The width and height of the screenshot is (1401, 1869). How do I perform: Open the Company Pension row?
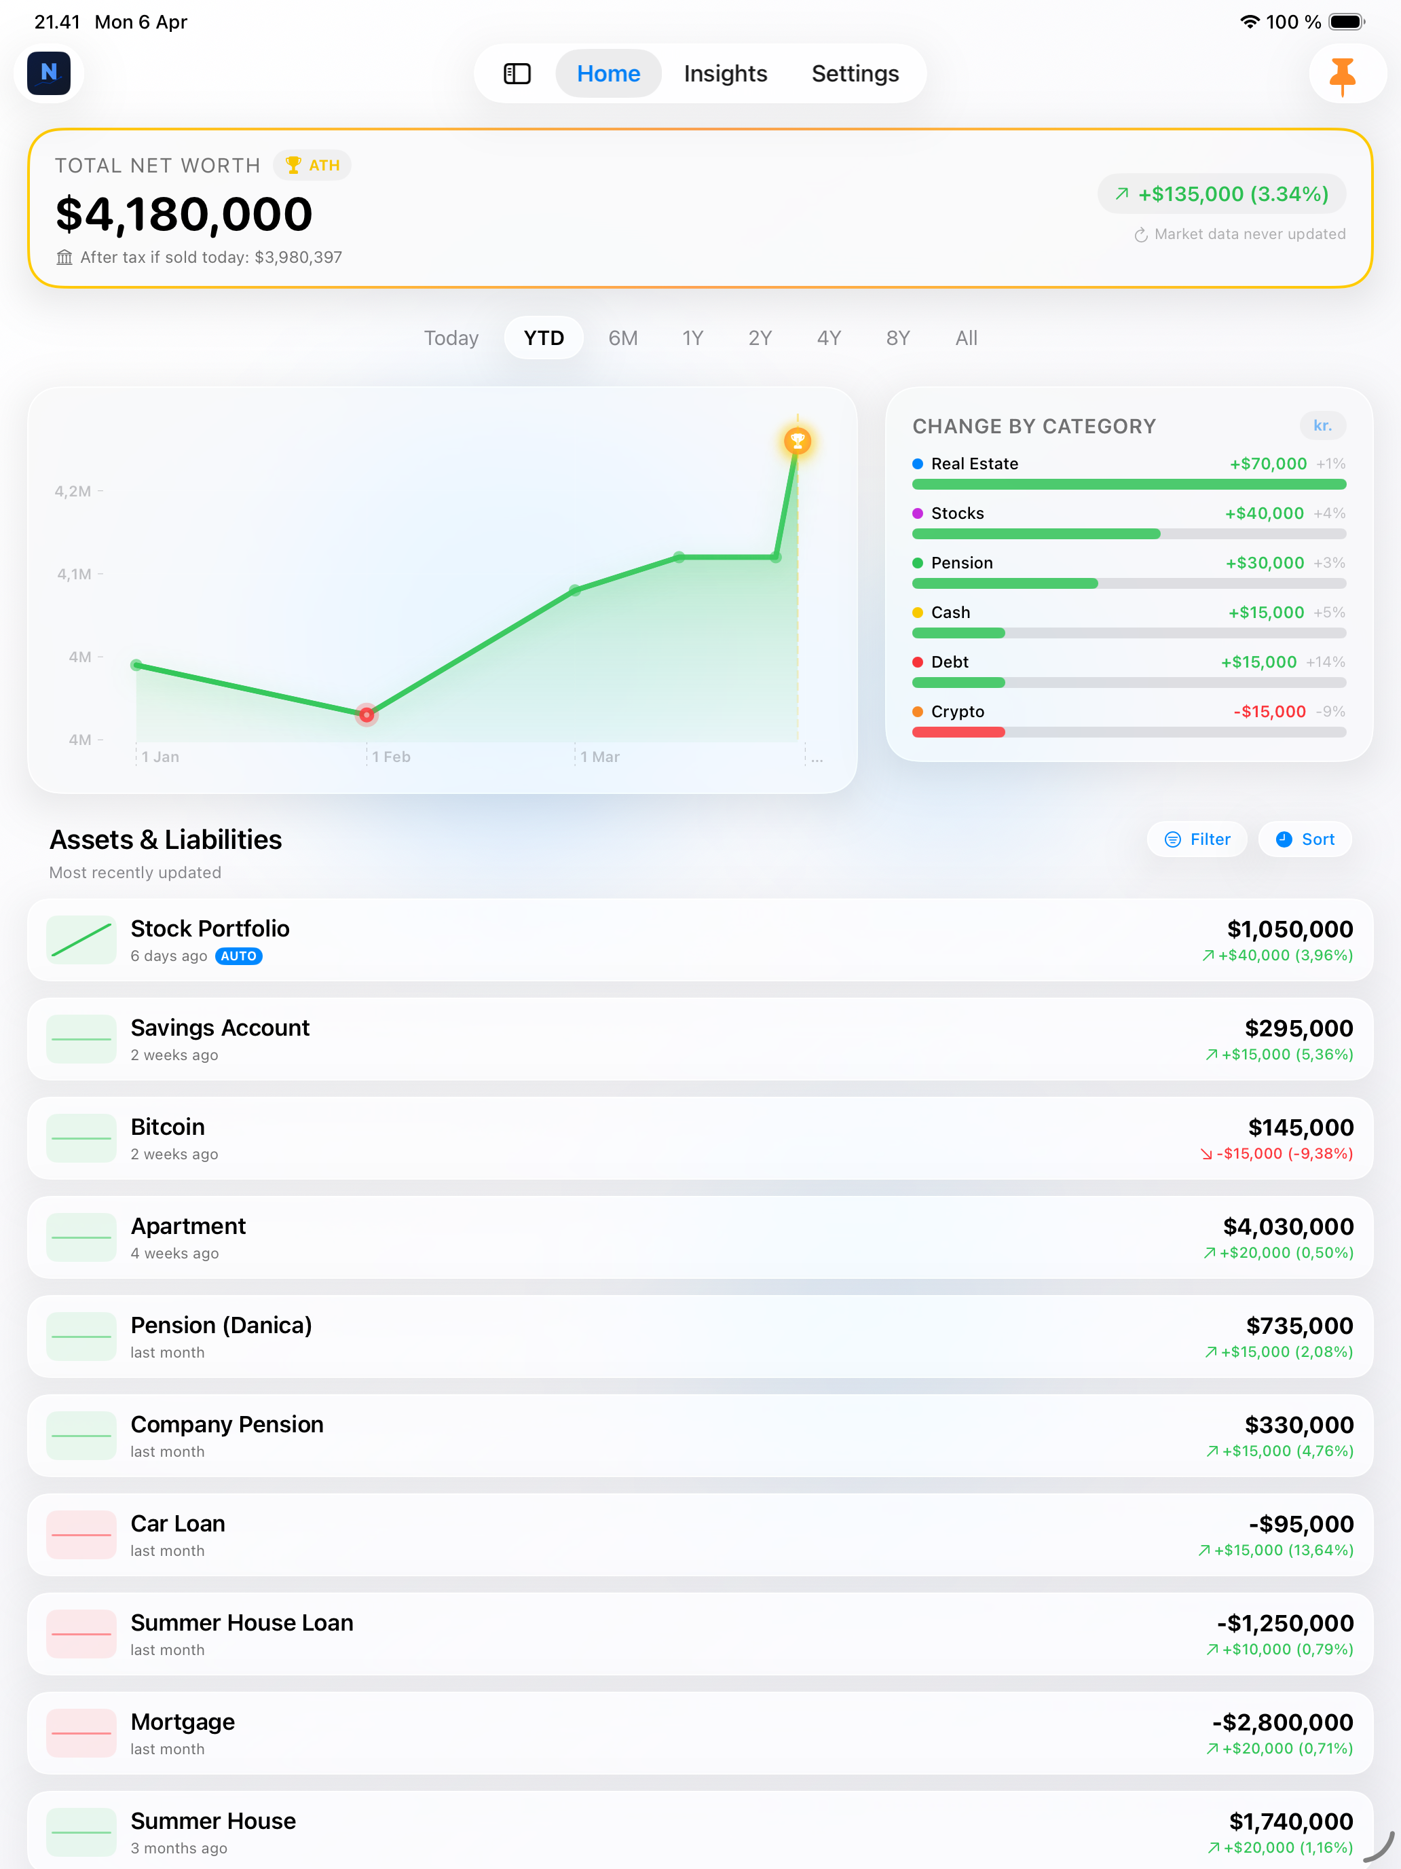pos(700,1436)
